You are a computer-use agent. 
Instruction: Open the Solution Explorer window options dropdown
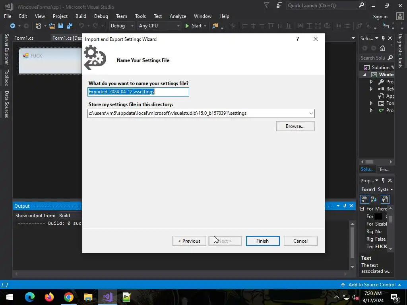click(x=377, y=38)
